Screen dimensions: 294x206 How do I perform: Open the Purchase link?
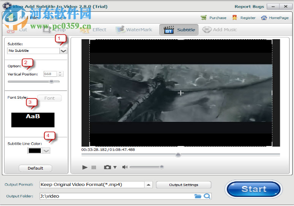click(218, 18)
